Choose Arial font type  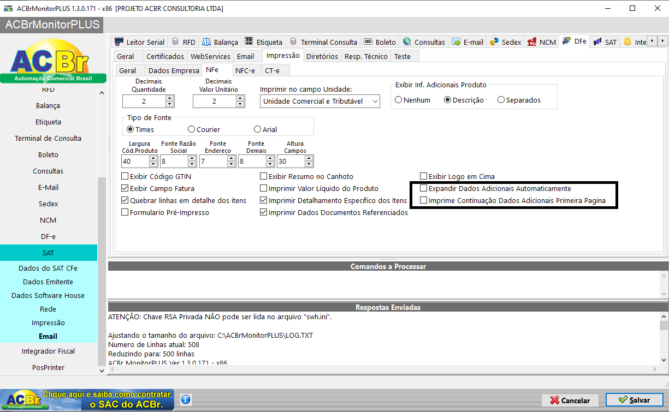[x=258, y=129]
